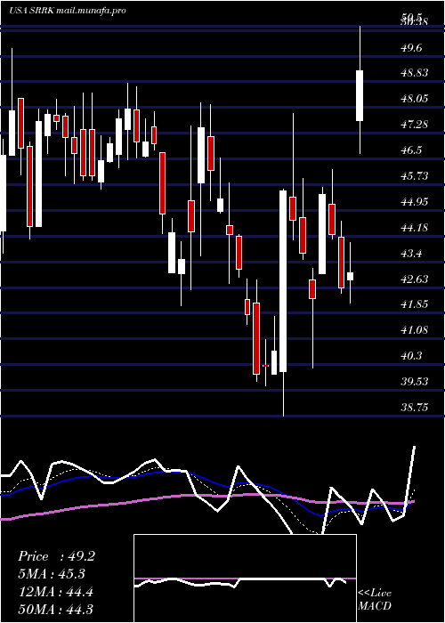Viewport: 445px width, 623px height.
Task: Click the MACD inset chart panel
Action: tap(245, 578)
